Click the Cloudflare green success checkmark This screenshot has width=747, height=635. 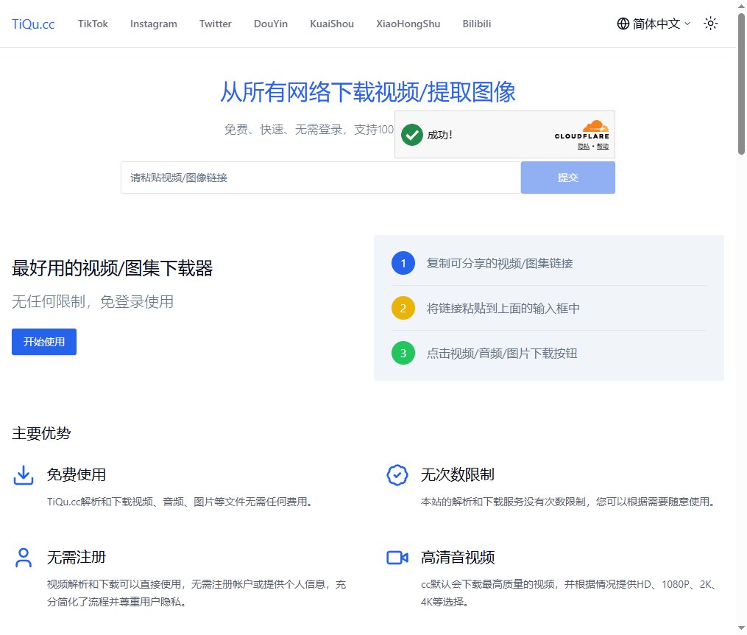tap(412, 135)
